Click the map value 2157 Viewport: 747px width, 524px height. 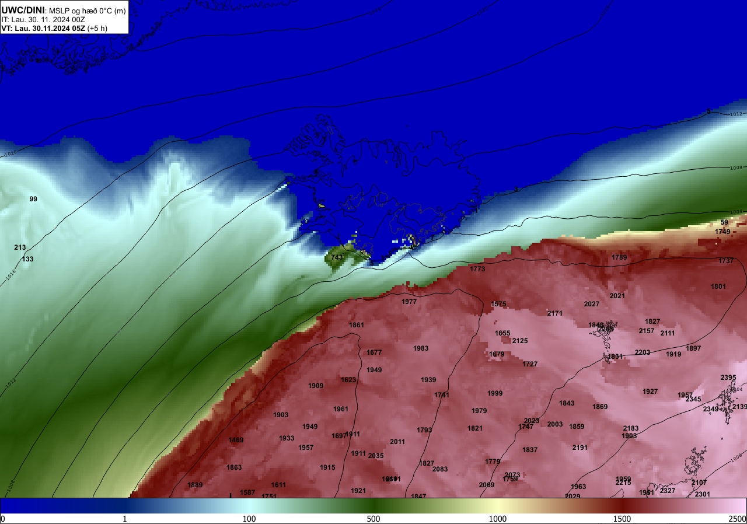(x=647, y=331)
